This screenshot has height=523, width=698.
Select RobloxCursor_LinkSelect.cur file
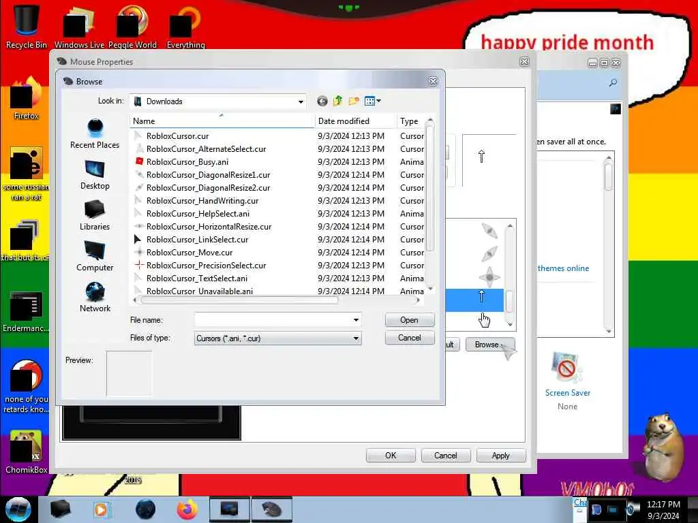(x=197, y=239)
